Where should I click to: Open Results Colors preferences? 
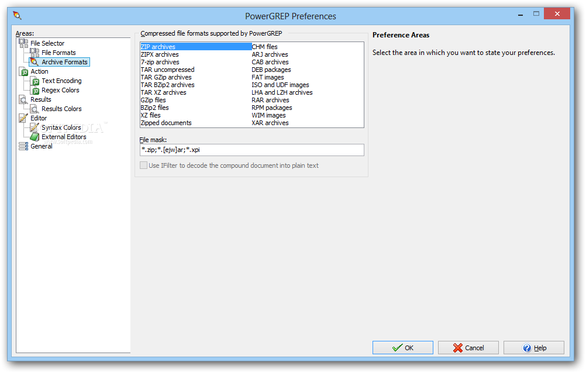61,109
